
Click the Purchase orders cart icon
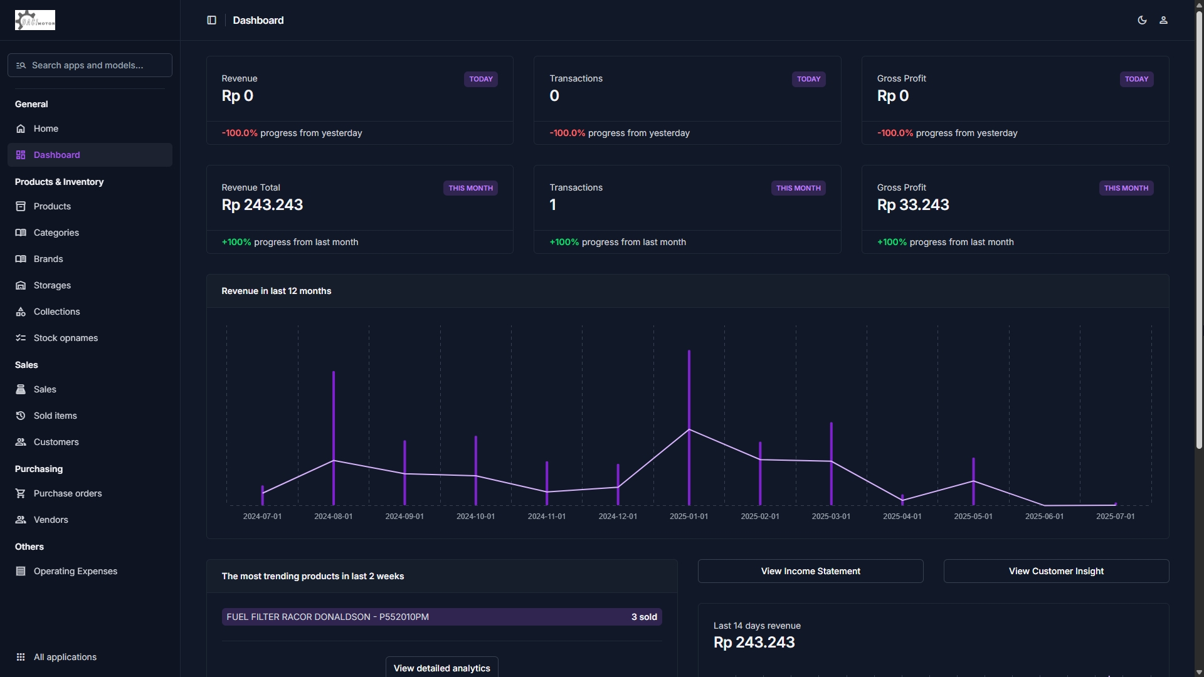(21, 493)
